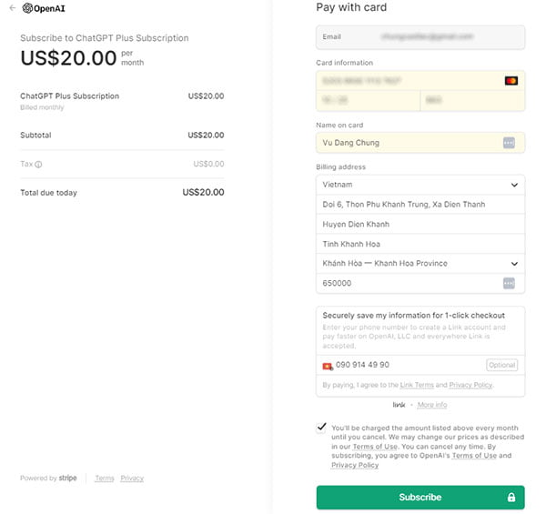Click the lock icon on Subscribe button
This screenshot has height=514, width=546.
511,498
